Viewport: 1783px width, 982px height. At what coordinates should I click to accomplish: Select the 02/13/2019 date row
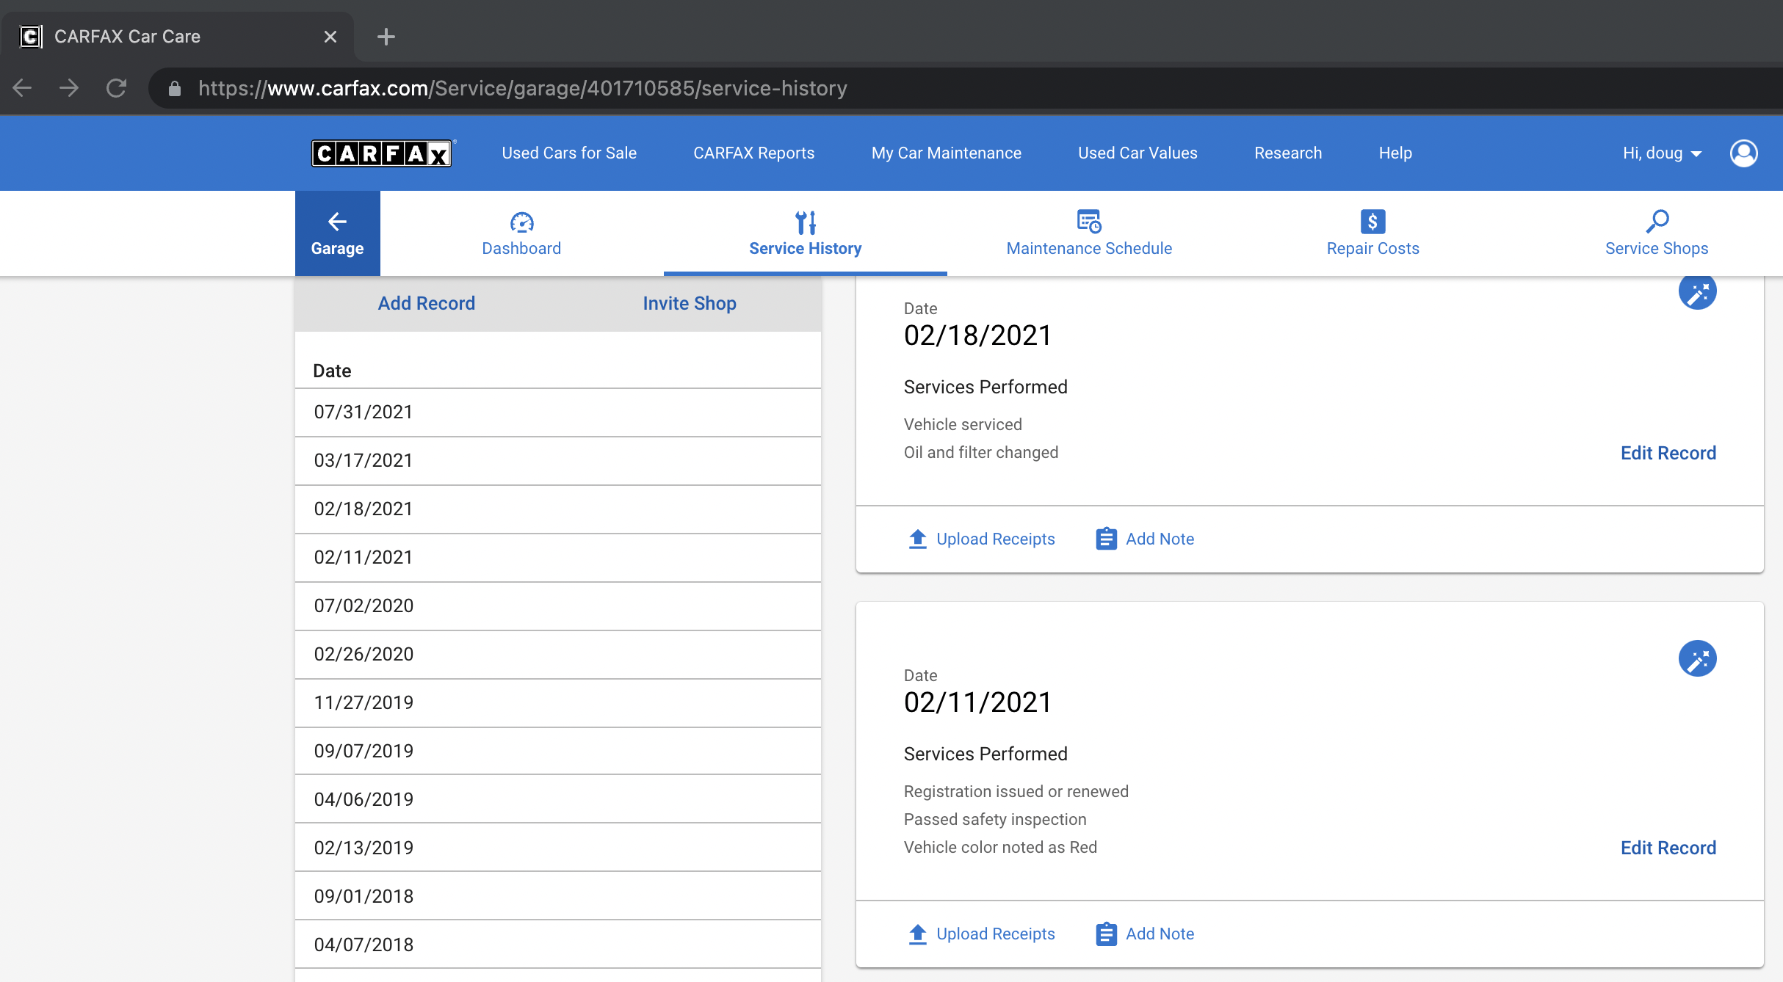tap(558, 848)
